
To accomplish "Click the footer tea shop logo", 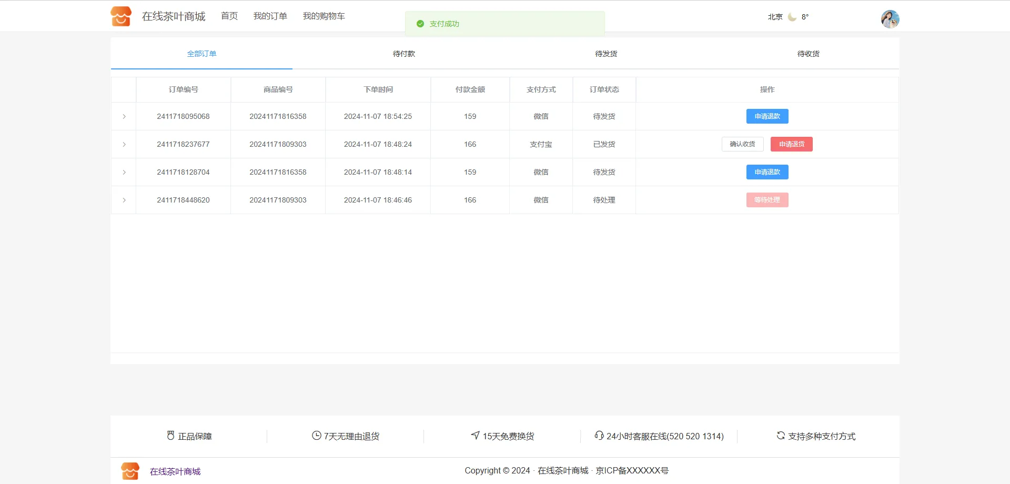I will click(130, 471).
